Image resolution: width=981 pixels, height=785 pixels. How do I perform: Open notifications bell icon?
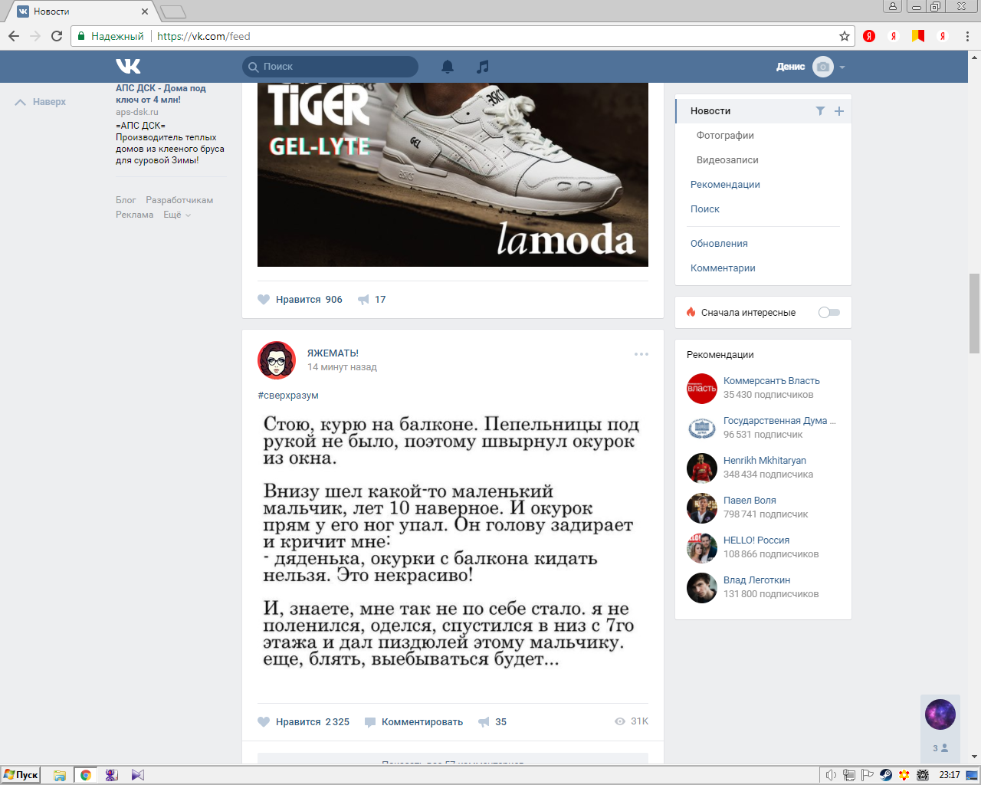448,67
